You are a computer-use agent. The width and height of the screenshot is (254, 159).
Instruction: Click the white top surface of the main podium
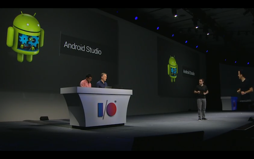(x=96, y=91)
